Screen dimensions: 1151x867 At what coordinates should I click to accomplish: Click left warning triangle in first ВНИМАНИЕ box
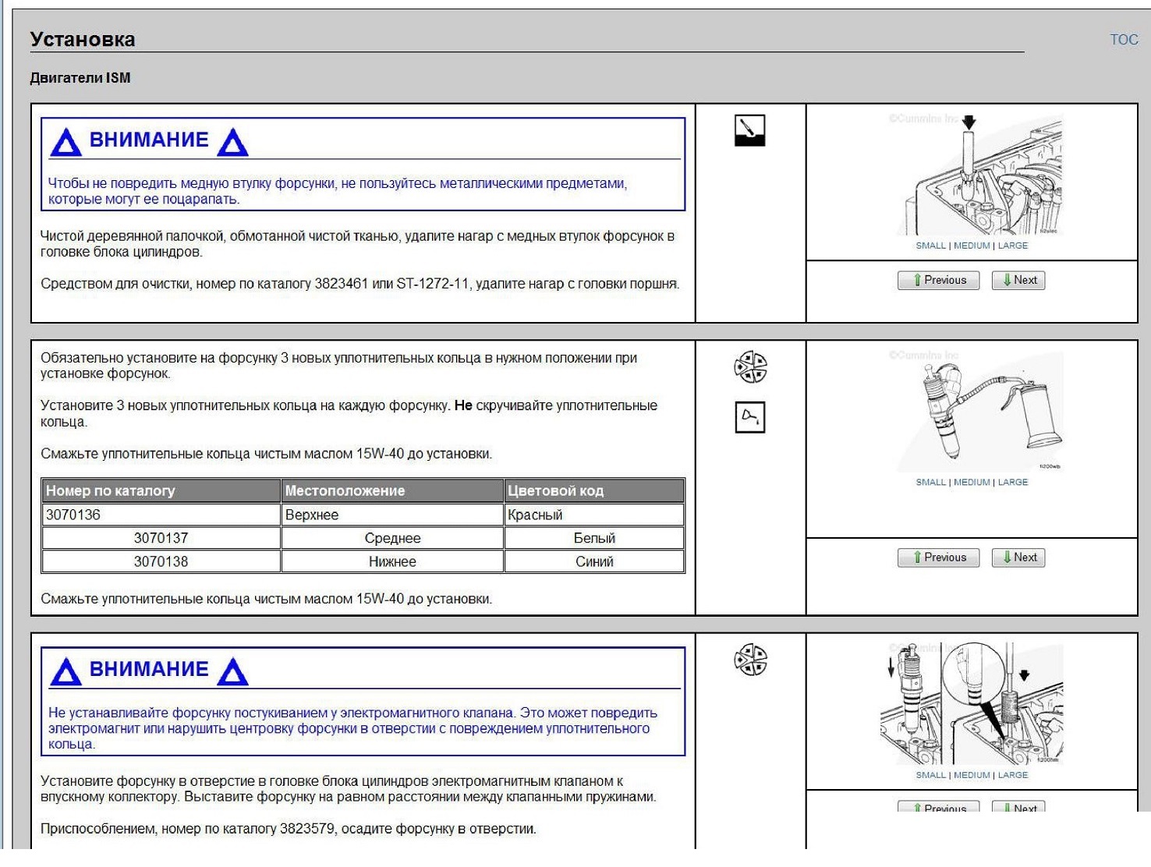coord(66,142)
